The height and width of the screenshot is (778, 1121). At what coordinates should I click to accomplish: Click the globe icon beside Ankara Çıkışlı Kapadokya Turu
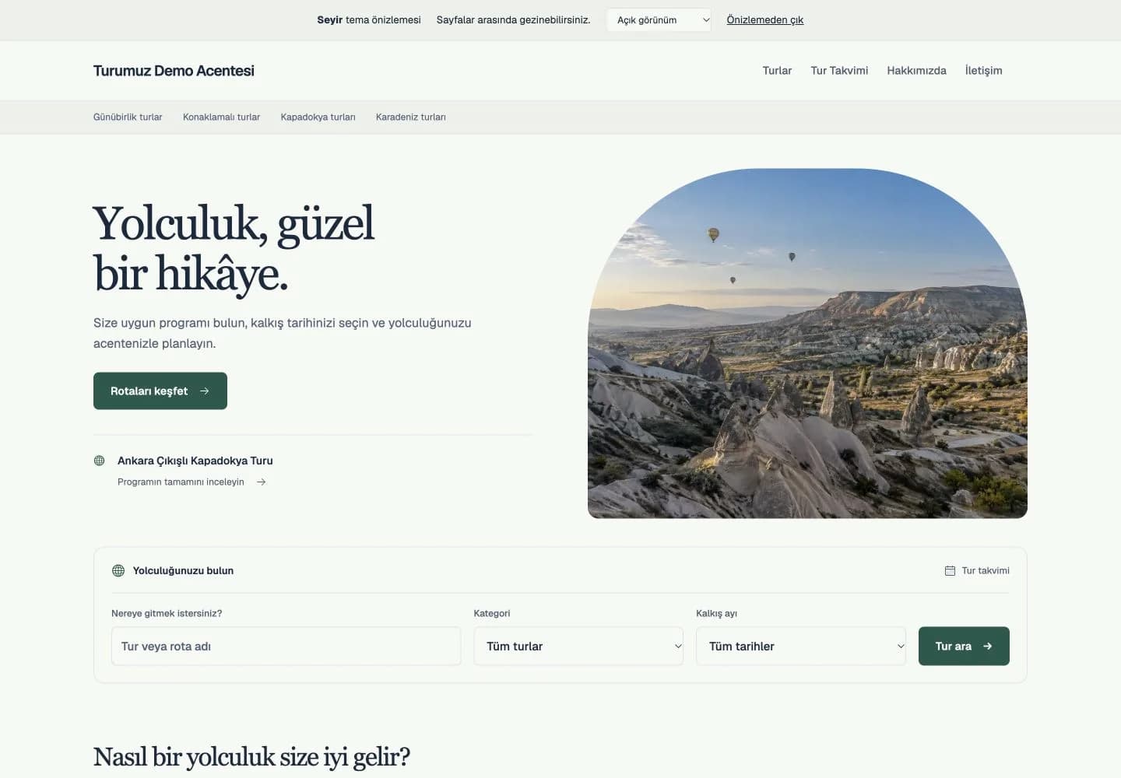pyautogui.click(x=99, y=461)
